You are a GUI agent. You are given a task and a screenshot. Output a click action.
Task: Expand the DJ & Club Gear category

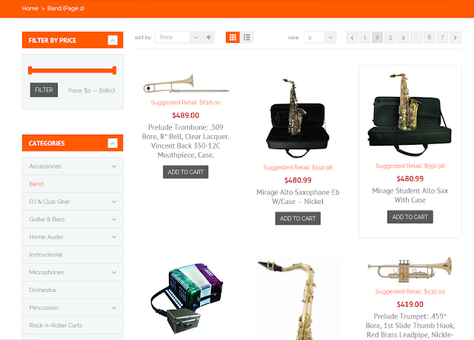[x=114, y=202]
